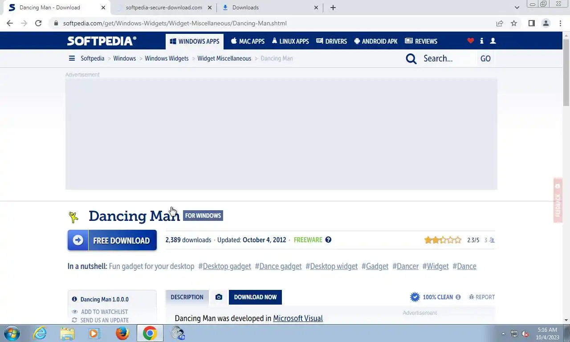This screenshot has width=570, height=342.
Task: Open the screenshots camera tab icon
Action: (x=219, y=297)
